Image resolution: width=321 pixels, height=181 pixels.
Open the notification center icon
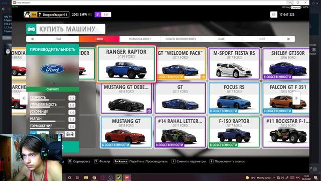(315, 177)
